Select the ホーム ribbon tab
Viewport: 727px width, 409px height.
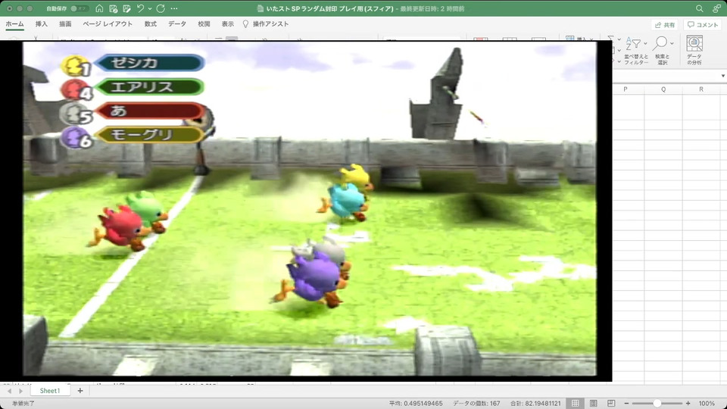click(15, 23)
